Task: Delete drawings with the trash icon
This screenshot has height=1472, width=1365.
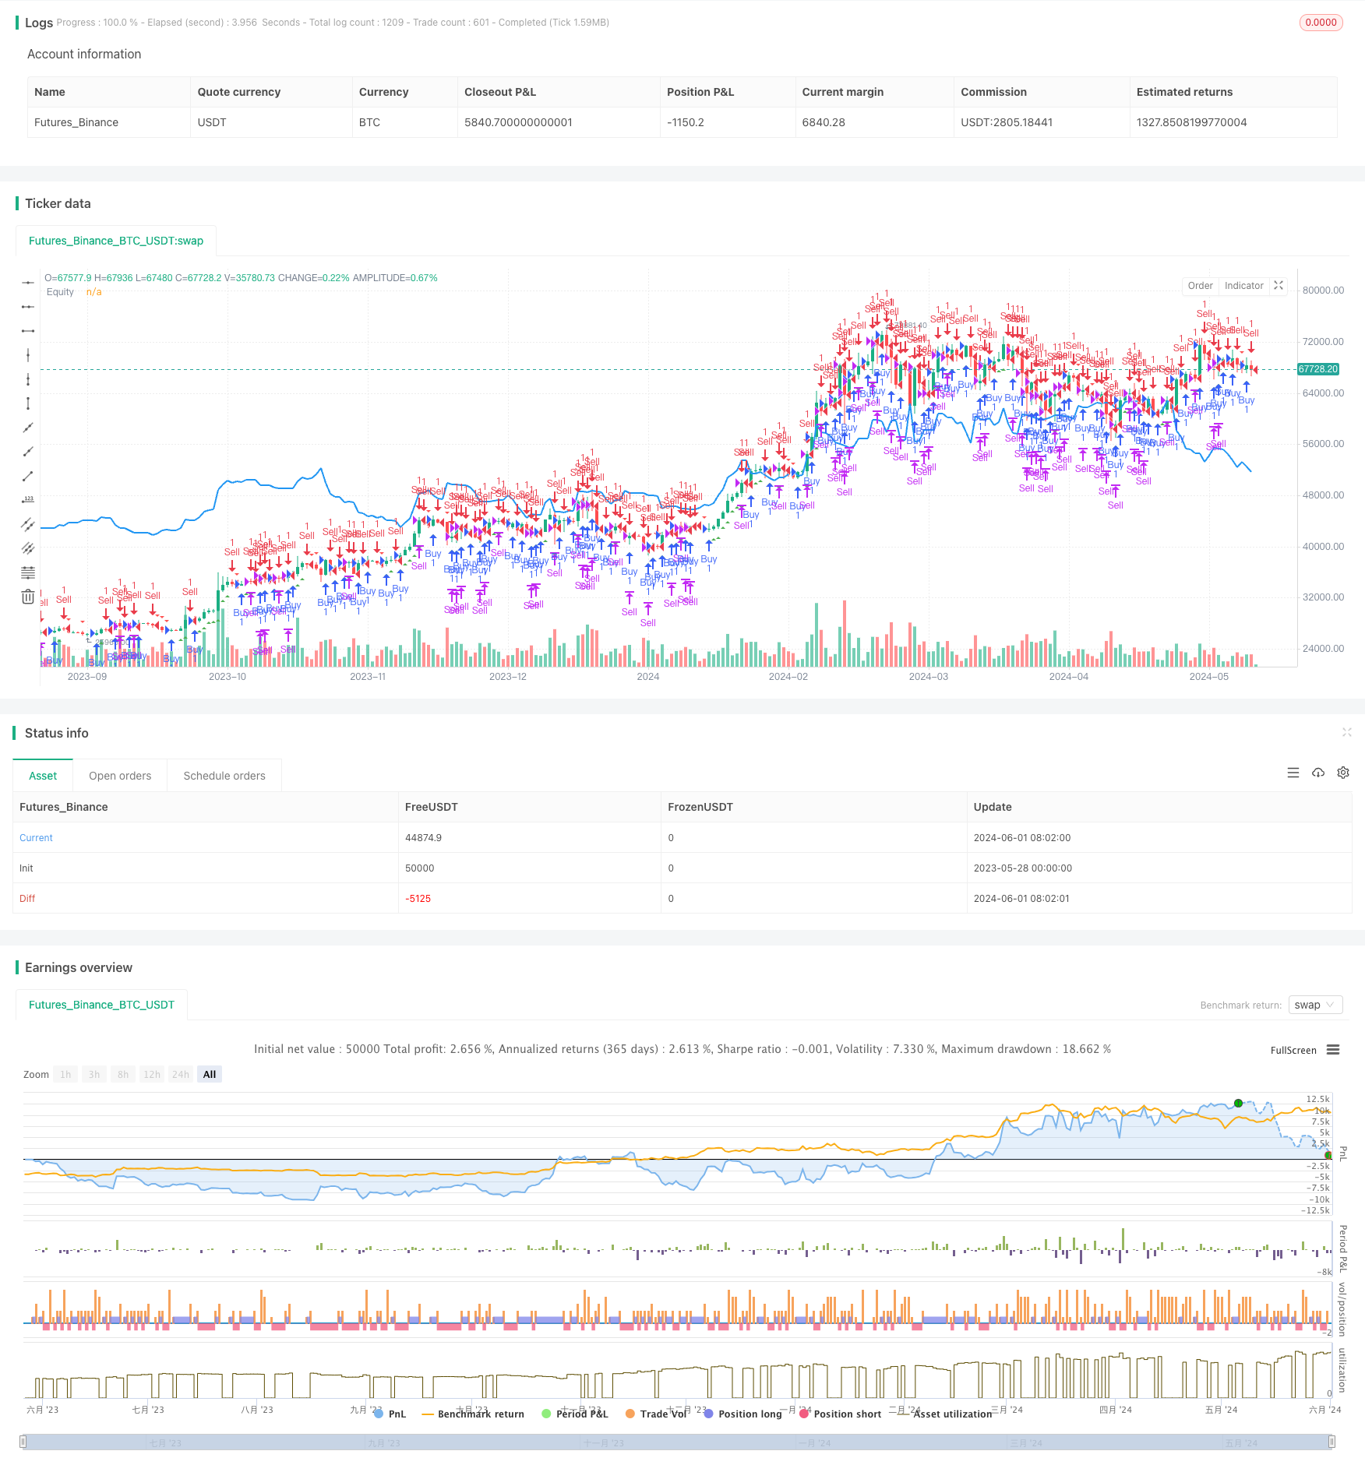Action: [x=28, y=597]
